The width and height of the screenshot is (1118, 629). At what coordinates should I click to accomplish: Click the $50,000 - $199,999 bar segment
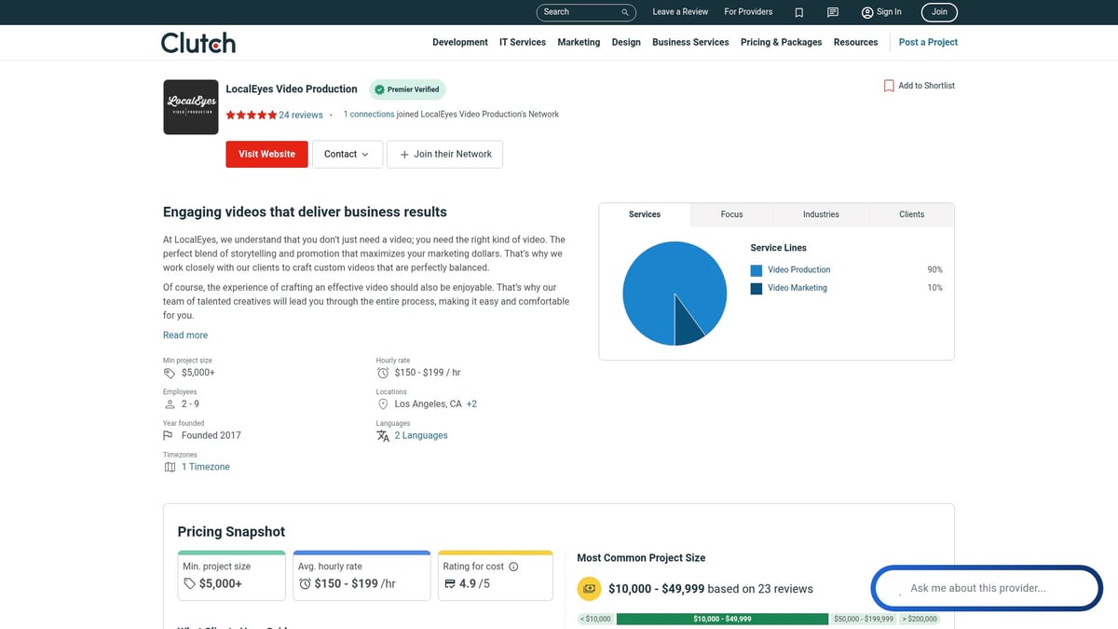click(864, 619)
